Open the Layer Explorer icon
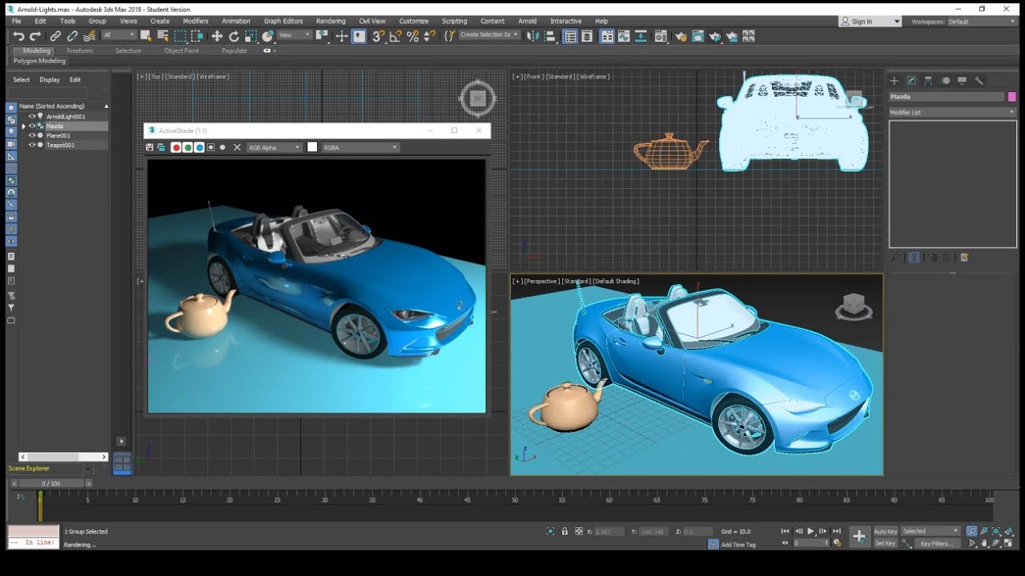Screen dimensions: 1025x576 pyautogui.click(x=587, y=36)
